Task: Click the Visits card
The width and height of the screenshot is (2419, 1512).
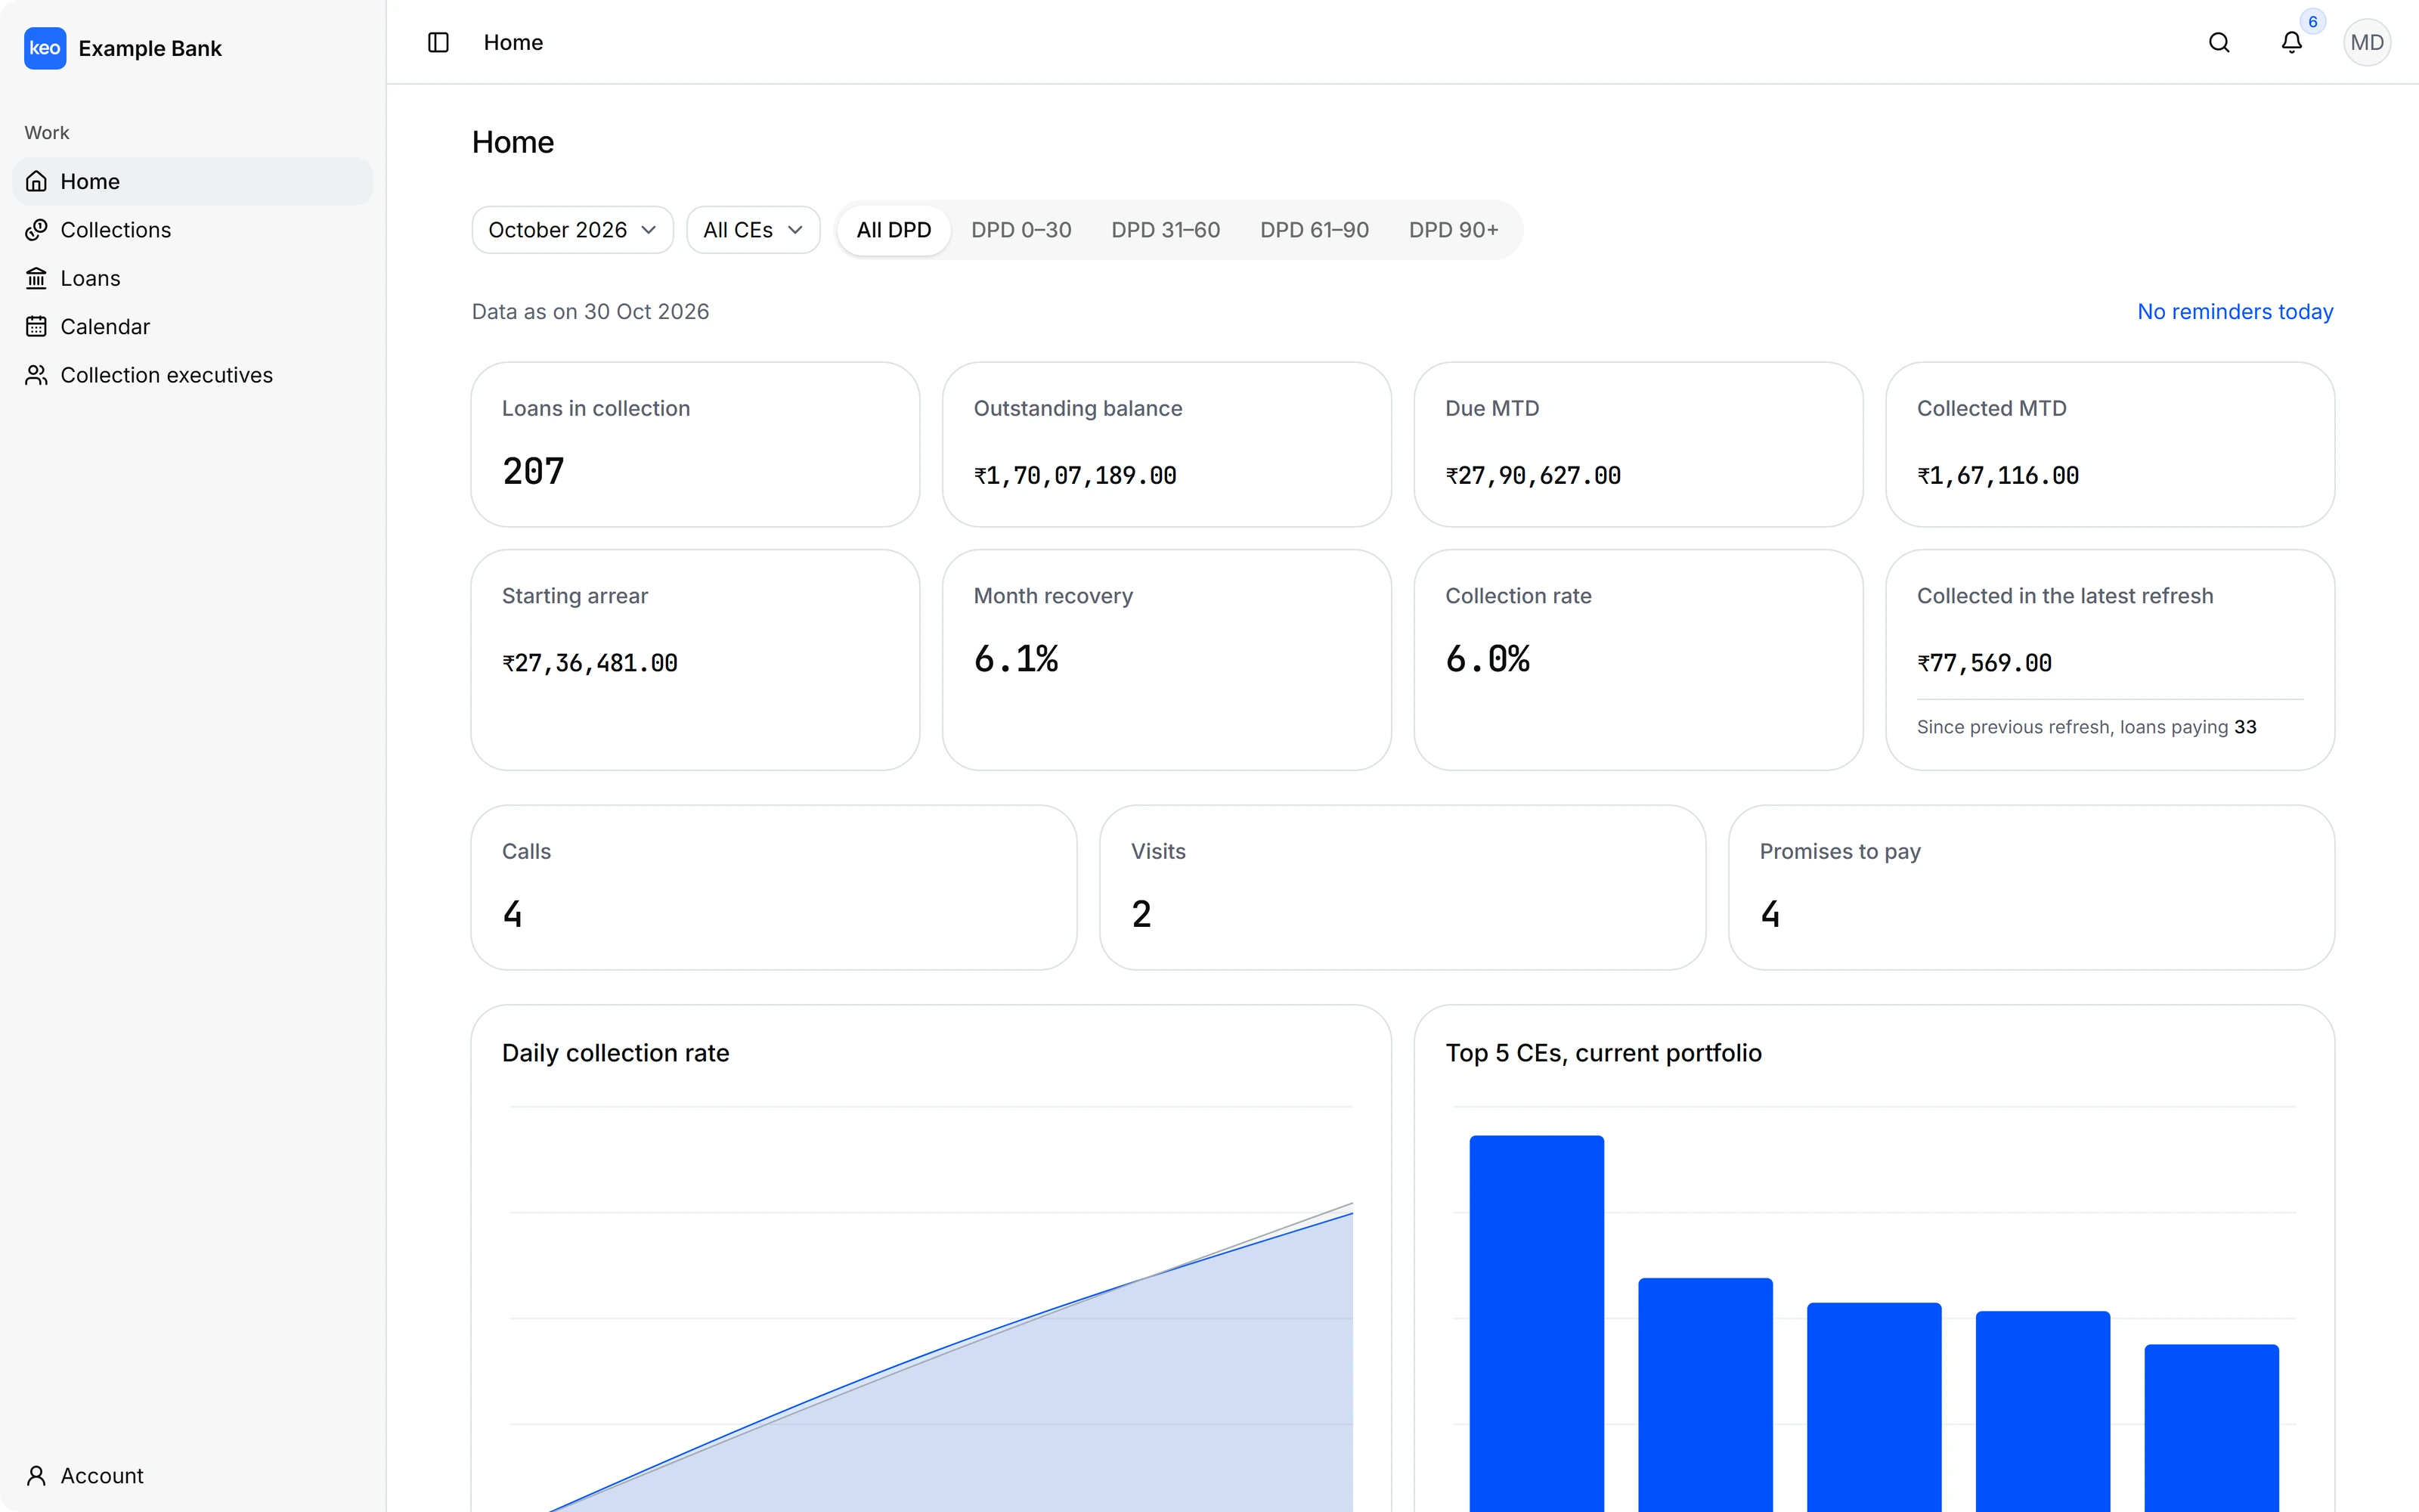Action: point(1402,887)
